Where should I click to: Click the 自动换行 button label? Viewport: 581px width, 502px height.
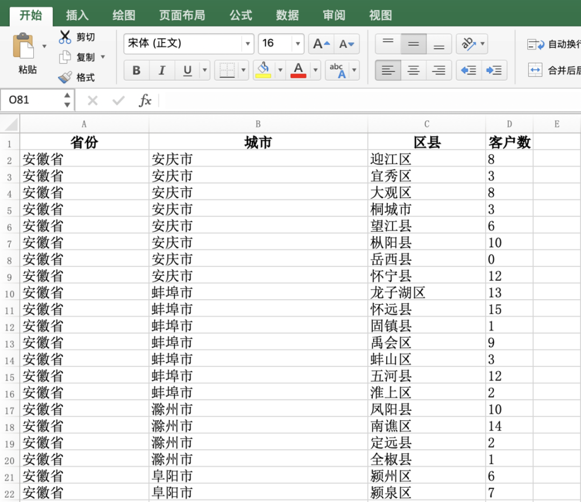(564, 45)
